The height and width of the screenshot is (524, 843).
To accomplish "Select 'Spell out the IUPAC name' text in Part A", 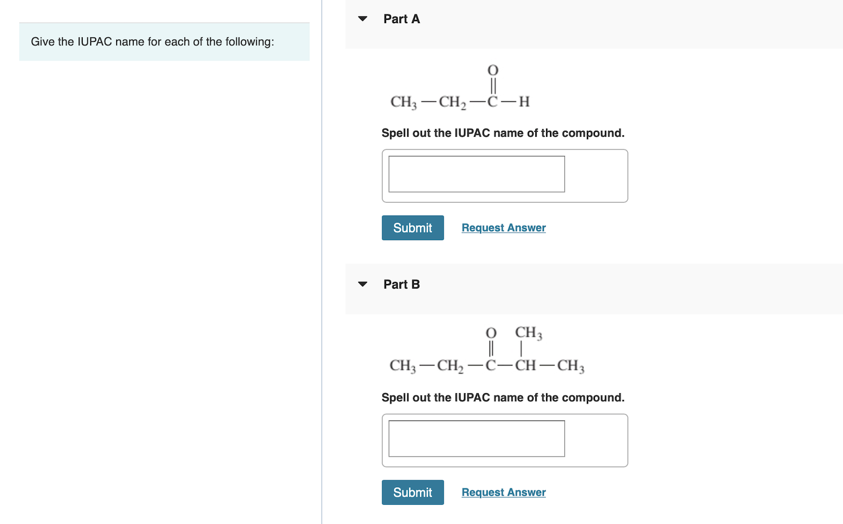I will tap(503, 132).
